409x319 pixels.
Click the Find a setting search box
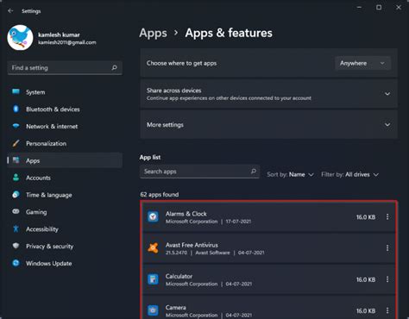(x=65, y=68)
